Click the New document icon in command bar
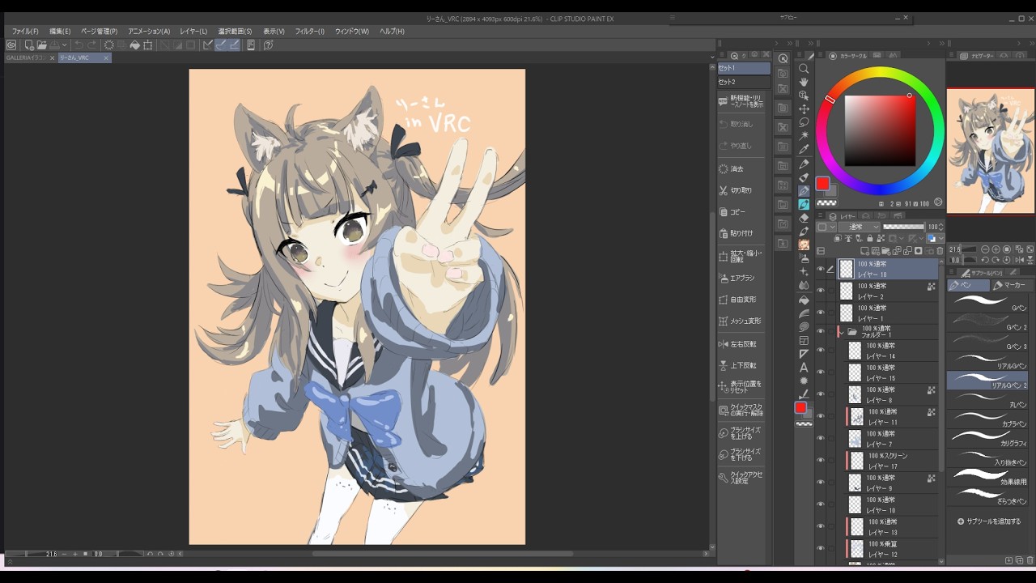The image size is (1036, 583). [x=29, y=45]
